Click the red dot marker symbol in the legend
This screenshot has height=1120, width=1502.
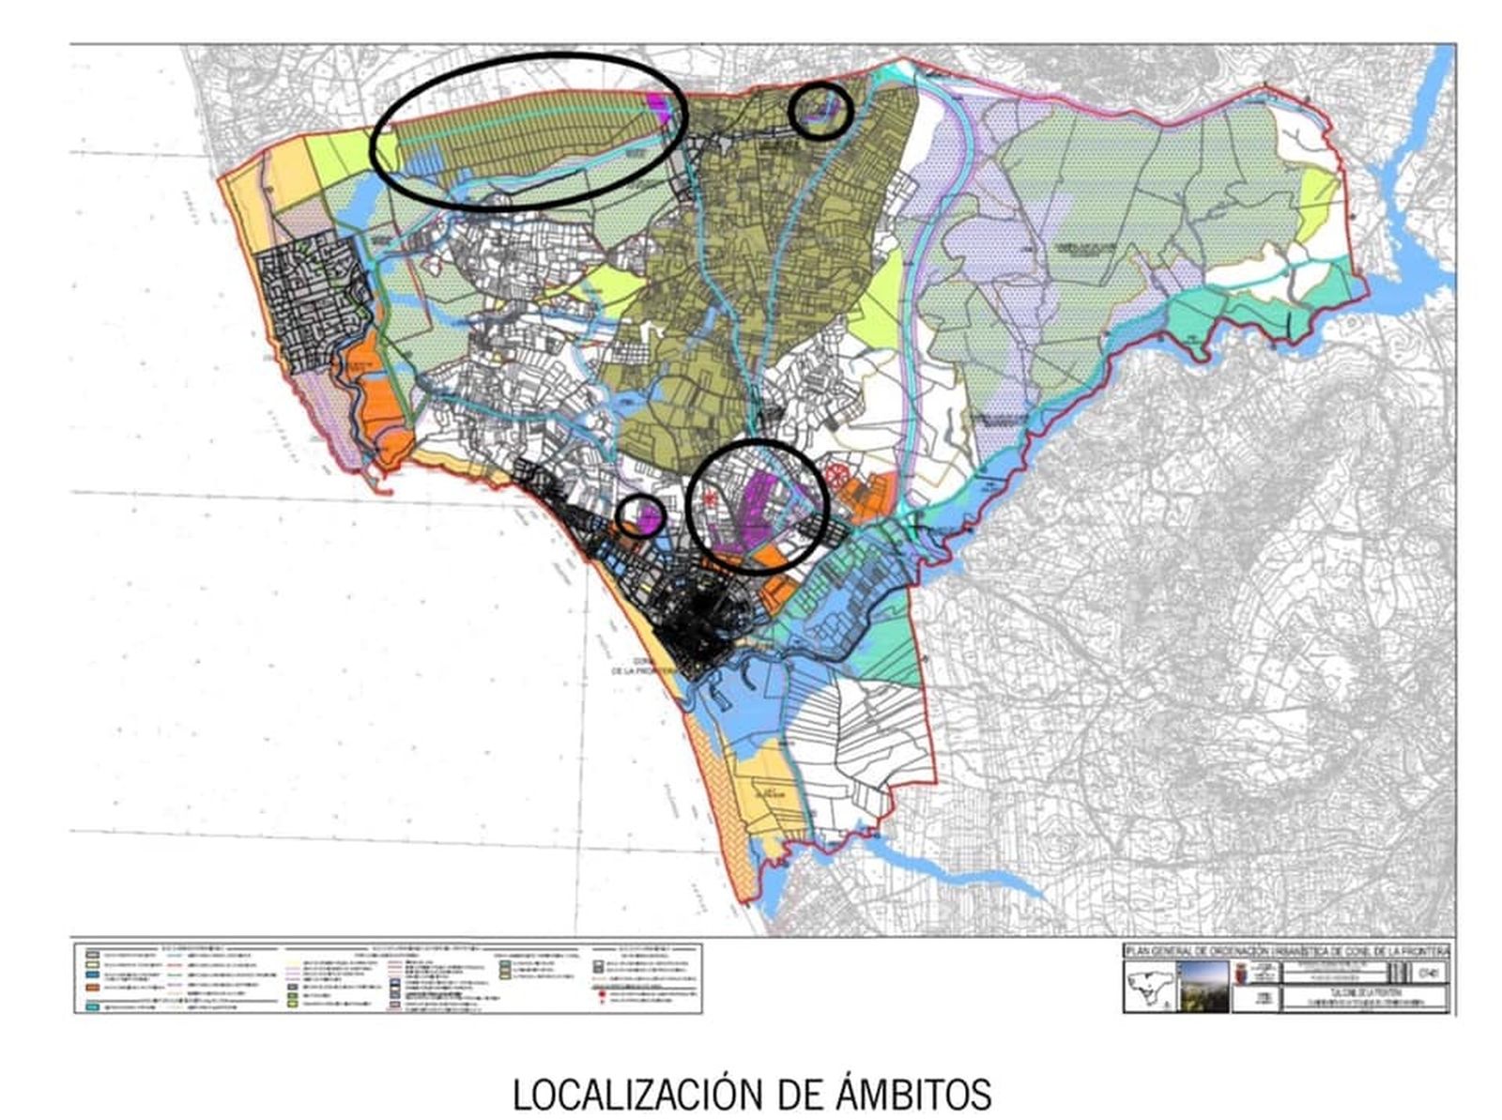pos(602,993)
